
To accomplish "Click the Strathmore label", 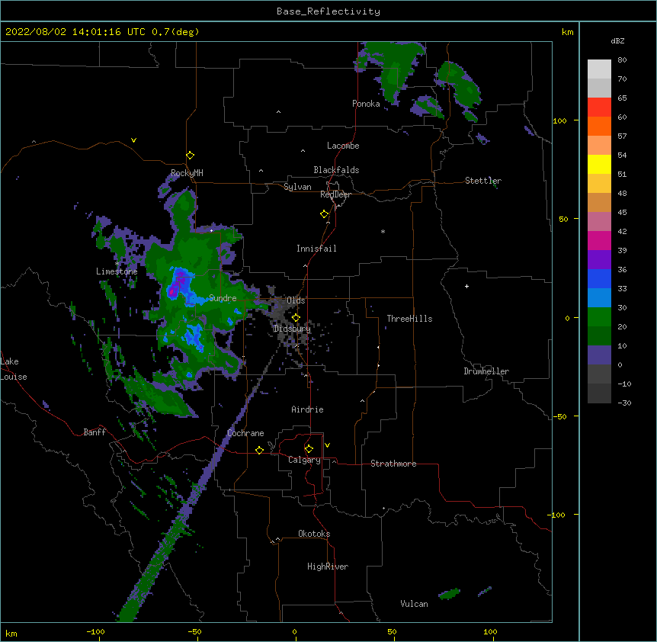I will tap(393, 464).
